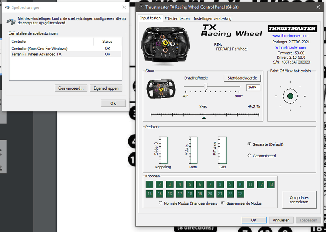Open the ts.thrustmaster.com link
326x232 pixels.
coord(290,48)
